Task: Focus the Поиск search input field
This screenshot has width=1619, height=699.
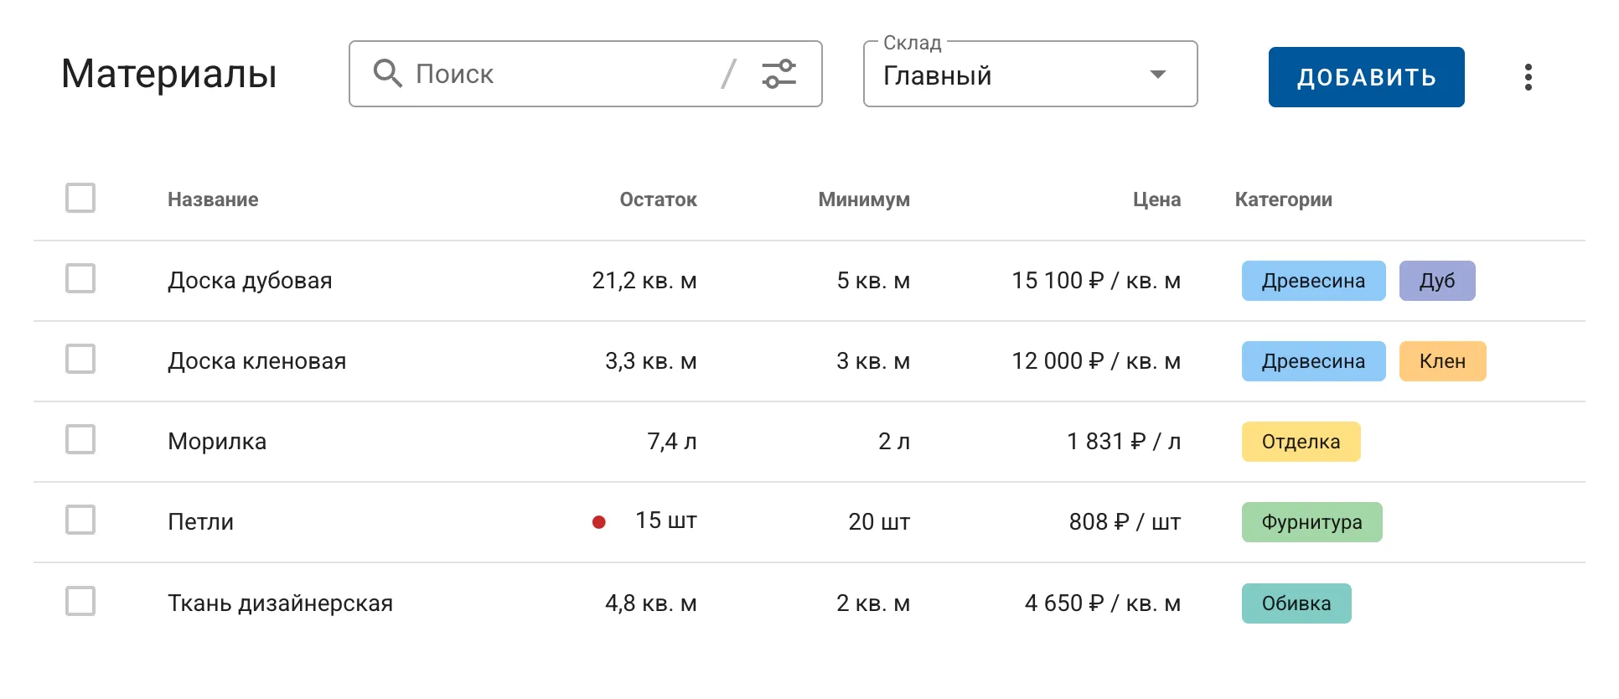Action: click(x=561, y=74)
